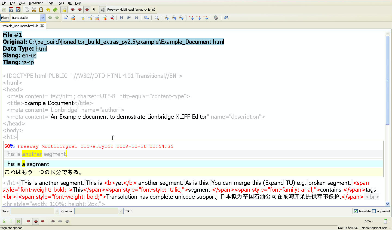This screenshot has height=230, width=392.
Task: Select the S source view button
Action: [4, 221]
